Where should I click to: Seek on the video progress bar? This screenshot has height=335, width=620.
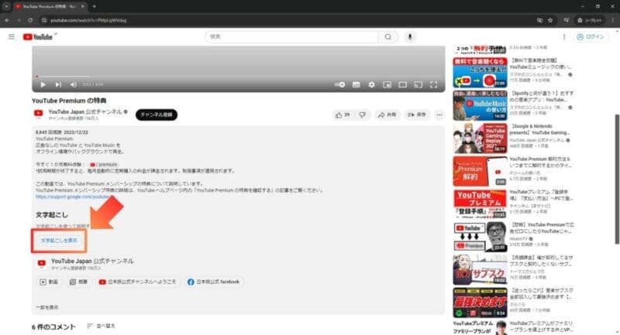tap(232, 76)
